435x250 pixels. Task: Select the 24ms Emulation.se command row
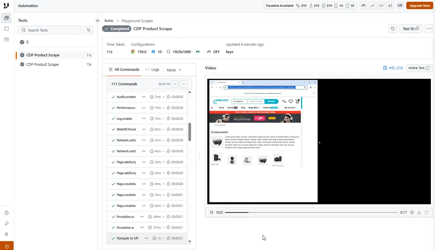(x=147, y=217)
